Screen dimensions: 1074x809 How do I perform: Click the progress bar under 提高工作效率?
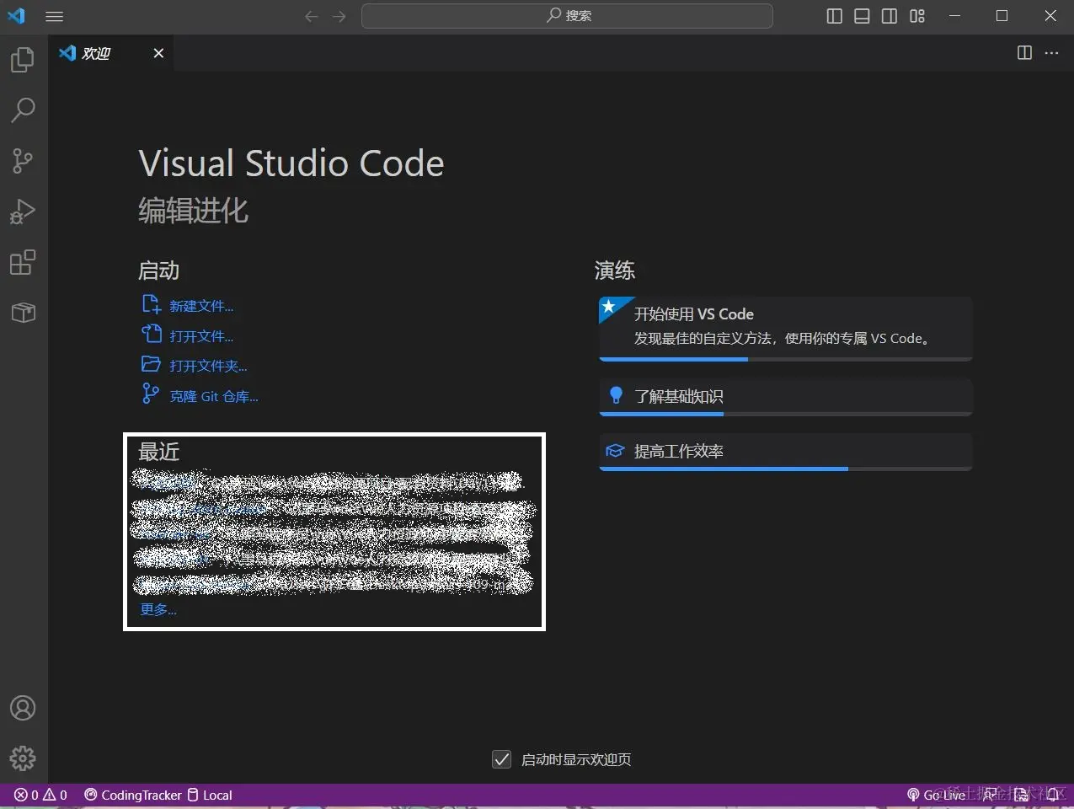coord(785,469)
